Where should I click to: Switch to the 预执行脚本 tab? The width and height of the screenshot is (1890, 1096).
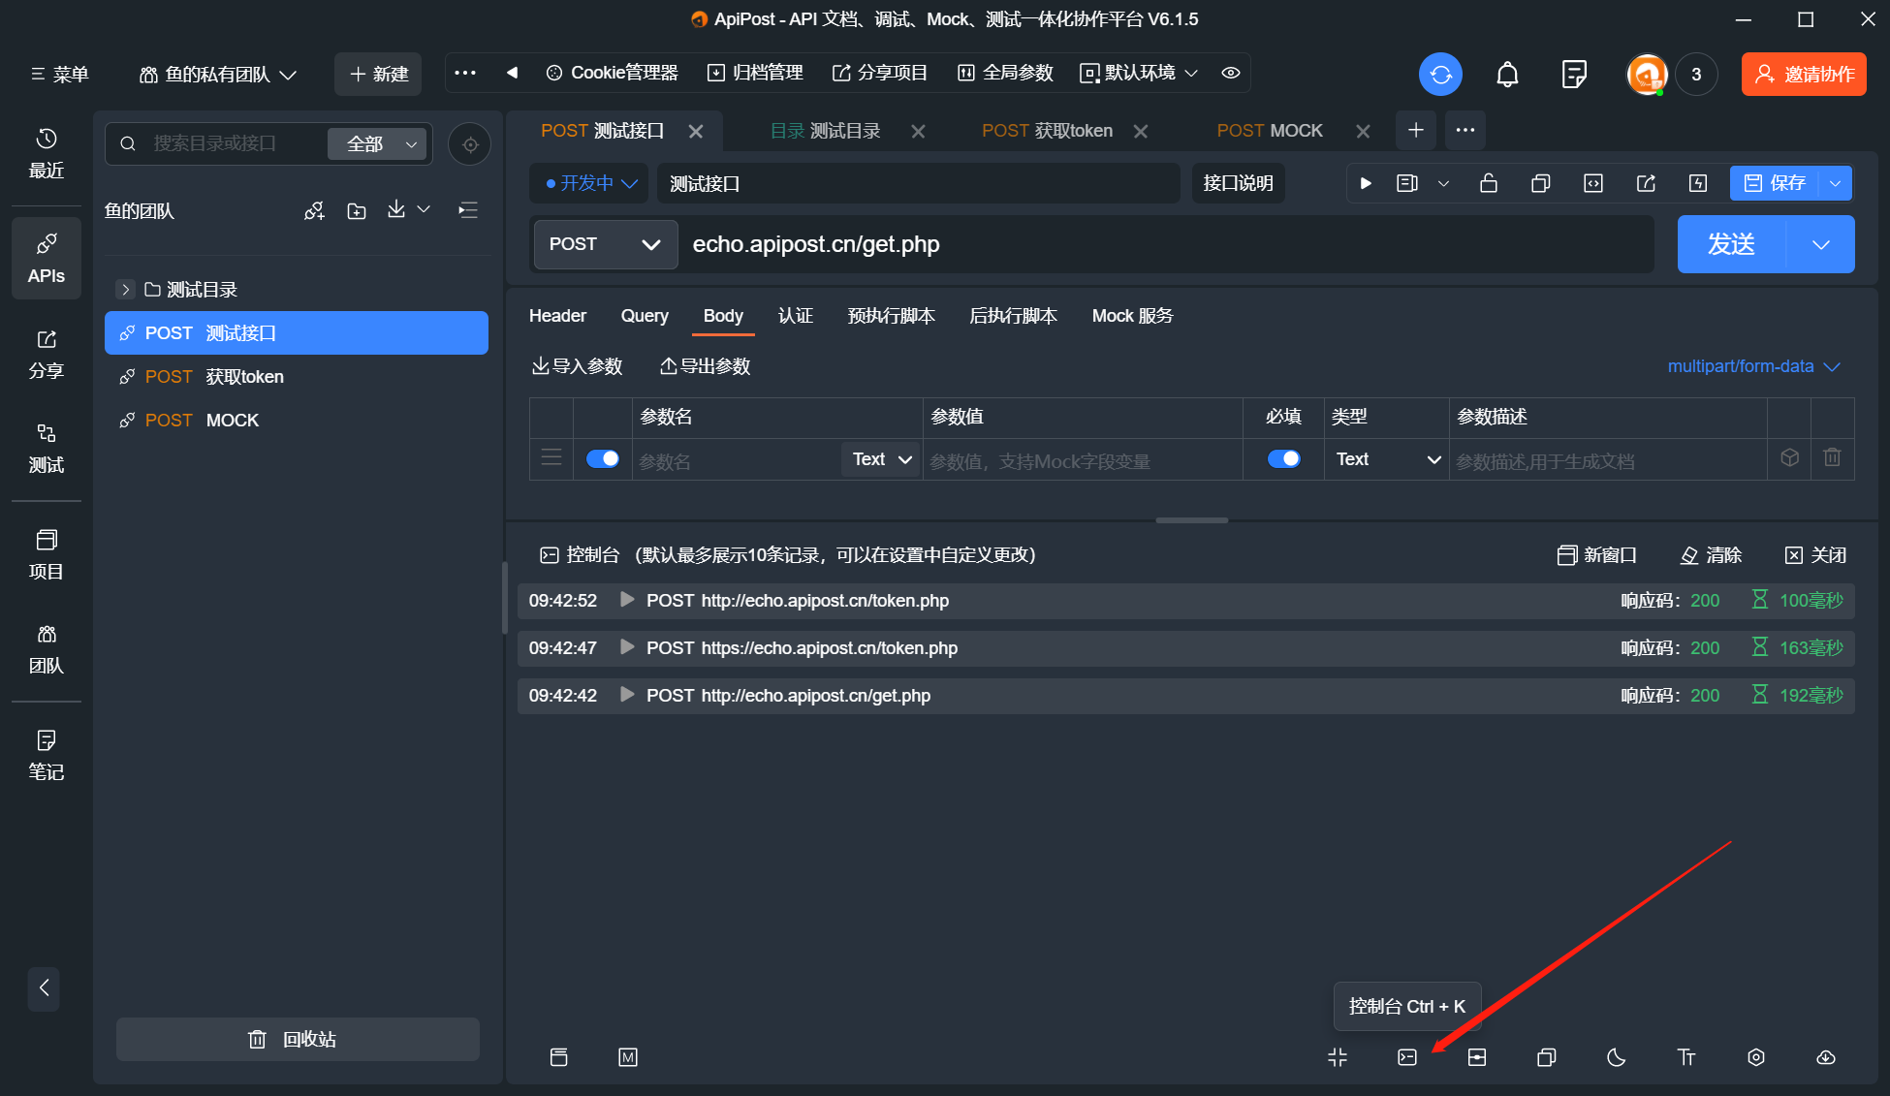coord(892,316)
